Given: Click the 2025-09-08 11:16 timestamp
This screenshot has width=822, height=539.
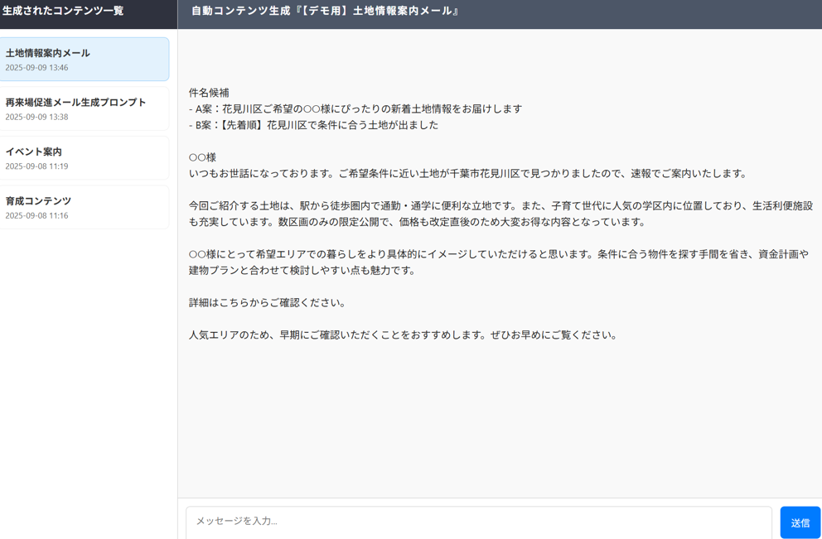Looking at the screenshot, I should tap(36, 215).
